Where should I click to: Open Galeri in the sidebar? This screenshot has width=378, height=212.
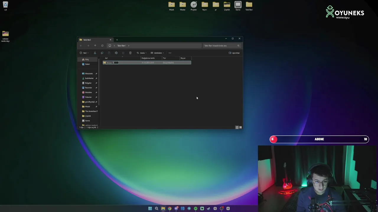tap(88, 64)
